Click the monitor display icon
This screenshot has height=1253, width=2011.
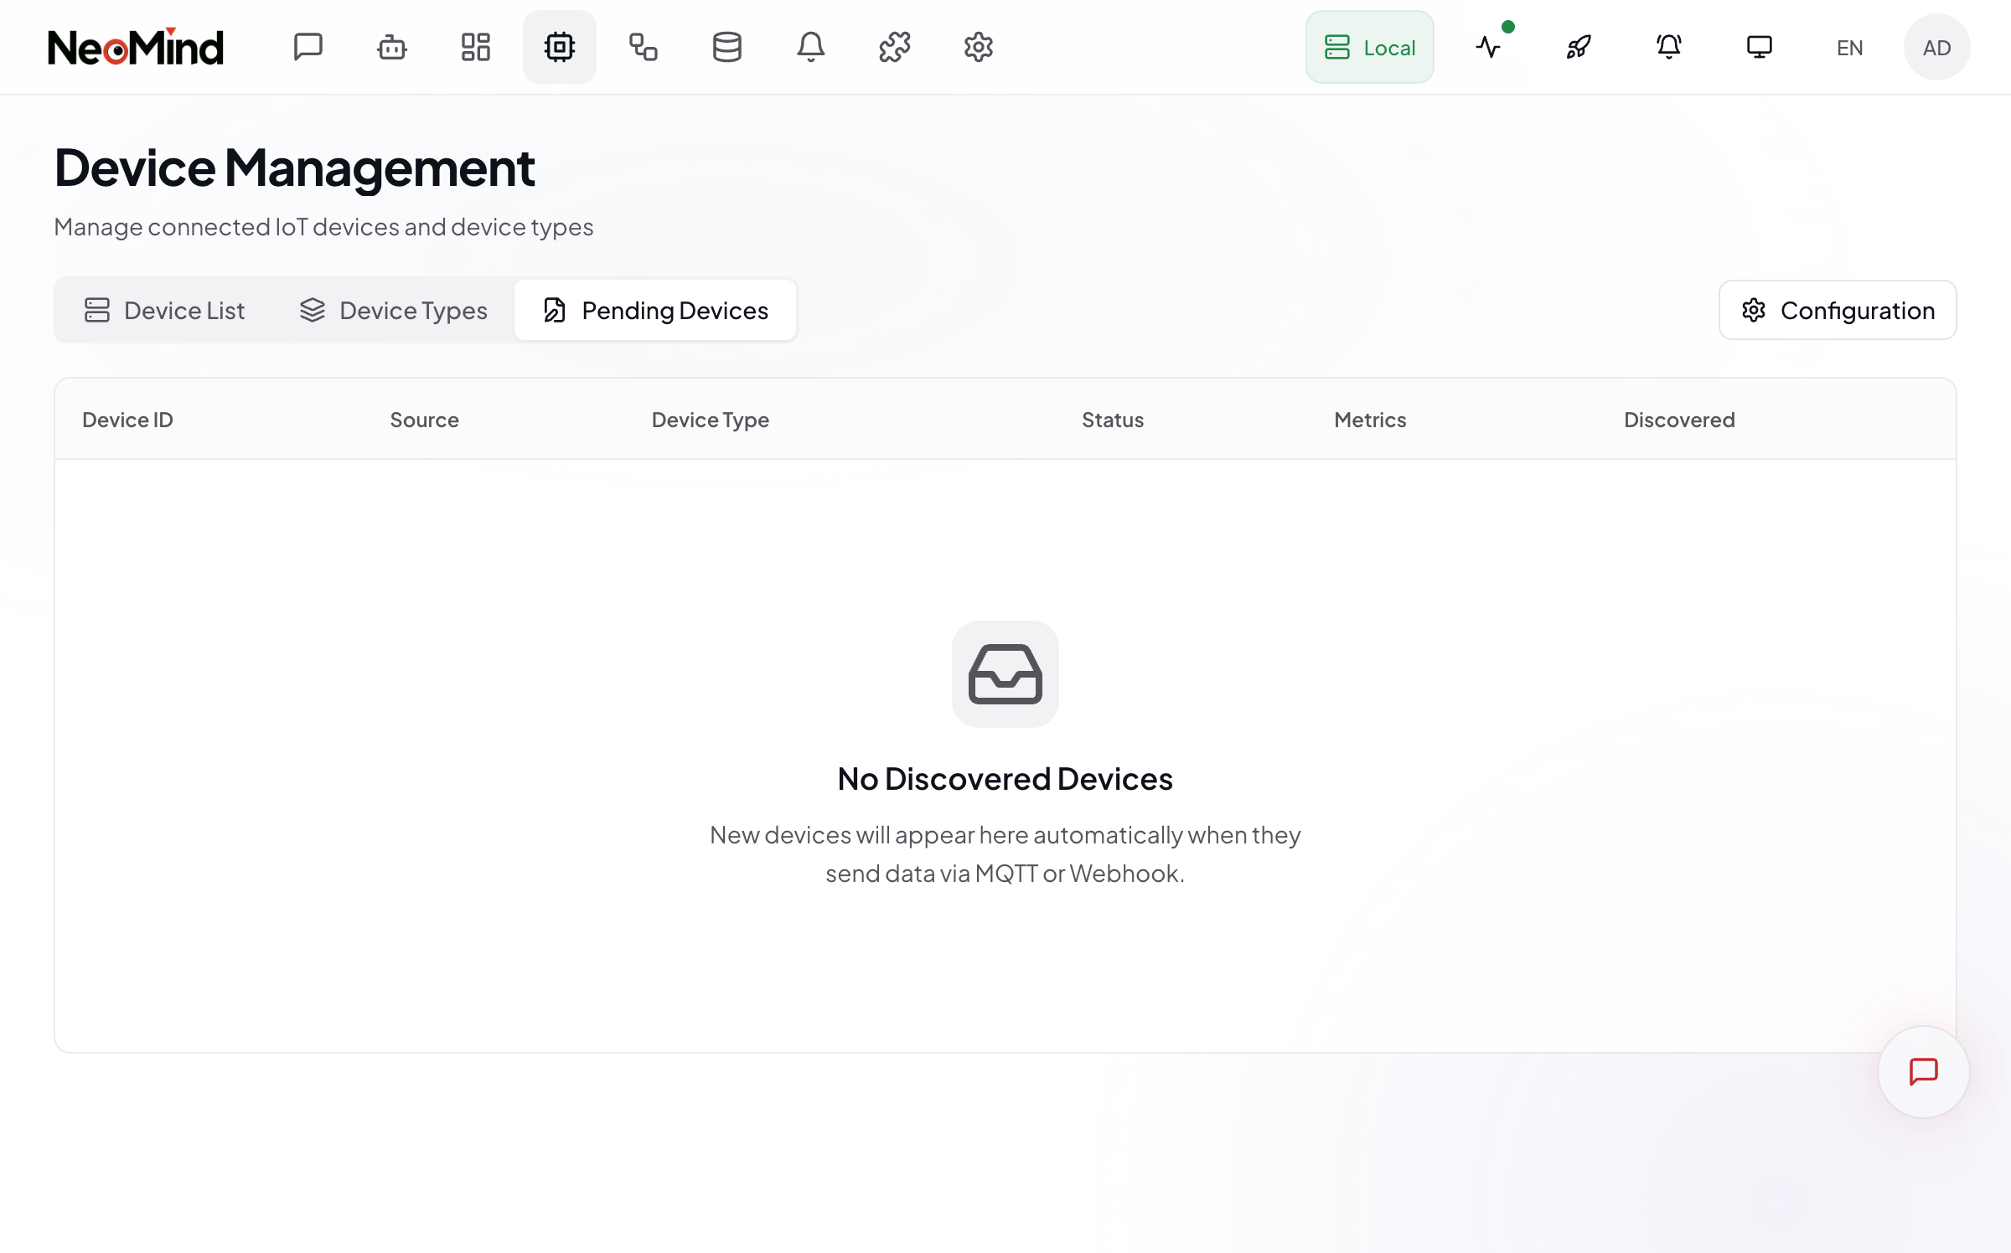point(1760,47)
